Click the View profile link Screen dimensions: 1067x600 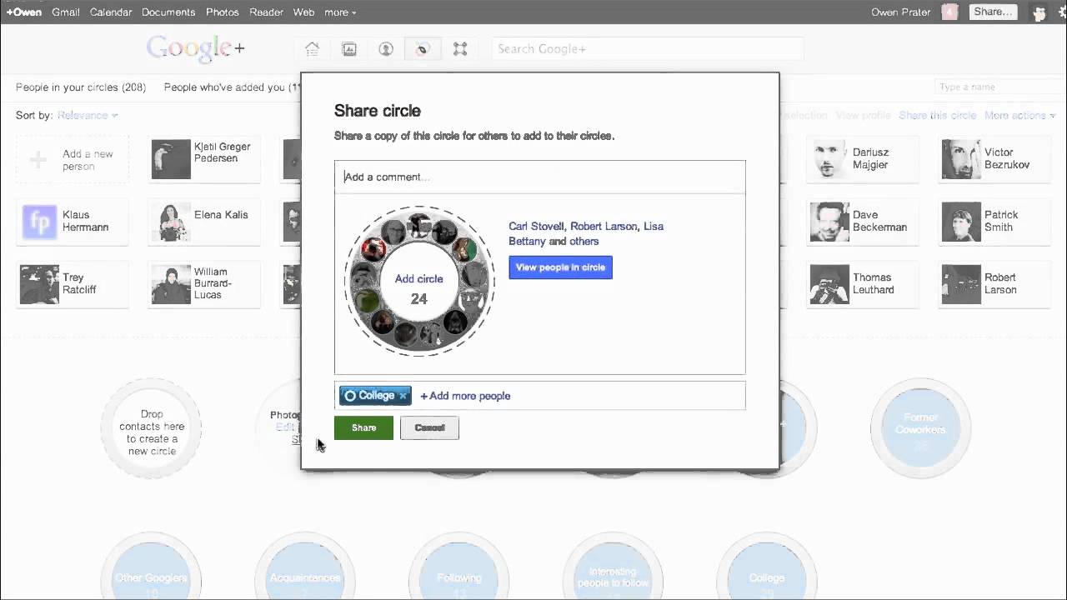pos(864,115)
